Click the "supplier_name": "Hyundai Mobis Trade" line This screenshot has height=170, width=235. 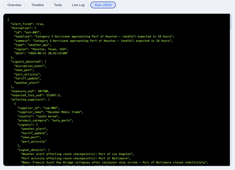50,112
